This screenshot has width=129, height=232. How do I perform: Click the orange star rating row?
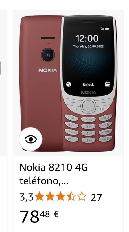click(60, 196)
